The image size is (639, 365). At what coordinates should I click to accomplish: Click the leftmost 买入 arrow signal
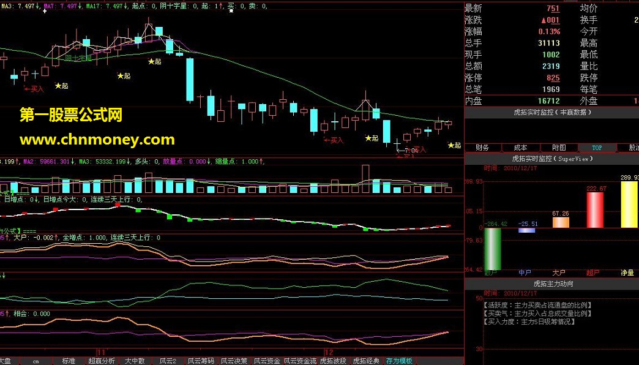point(34,89)
